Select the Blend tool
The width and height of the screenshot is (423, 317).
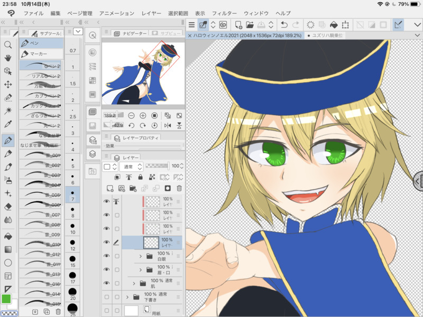pyautogui.click(x=8, y=220)
